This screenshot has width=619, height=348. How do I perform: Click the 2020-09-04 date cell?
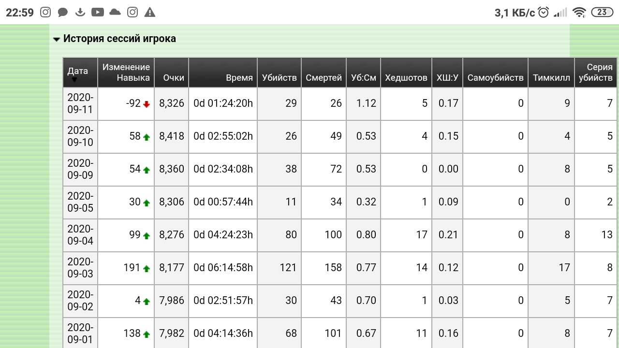(80, 235)
